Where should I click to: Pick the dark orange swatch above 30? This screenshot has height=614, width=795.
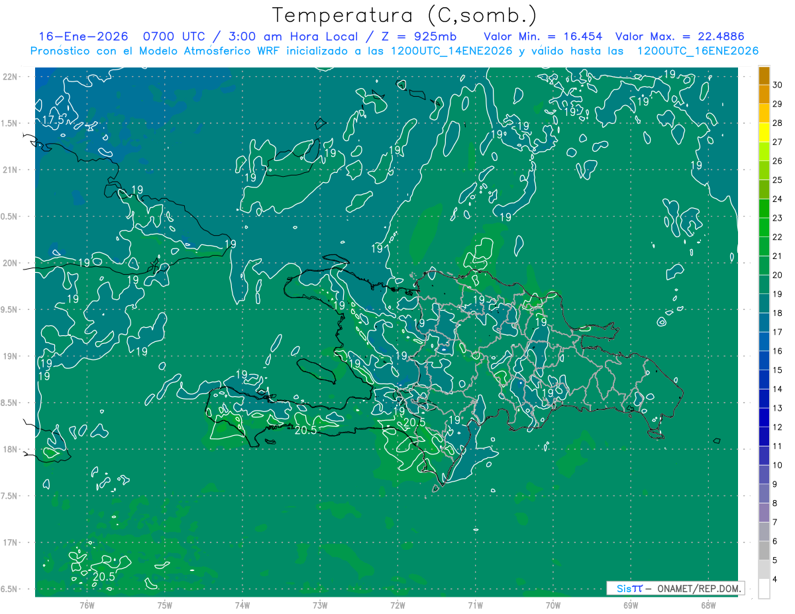pos(764,75)
